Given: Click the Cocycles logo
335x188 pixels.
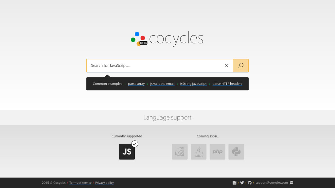Looking at the screenshot, I should [167, 39].
